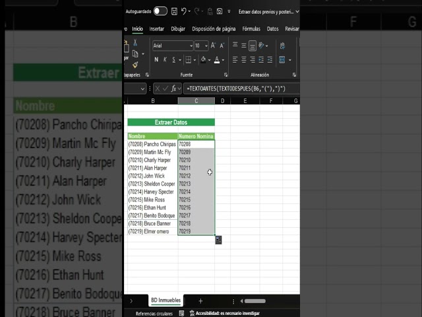
Task: Click the Auto Fill Options button below column
Action: [x=218, y=240]
